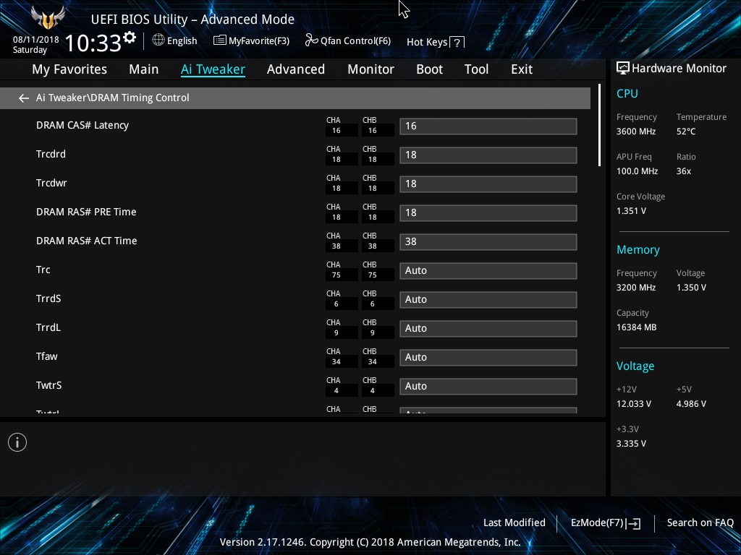
Task: Select the Trcdrd setting label
Action: pyautogui.click(x=51, y=155)
